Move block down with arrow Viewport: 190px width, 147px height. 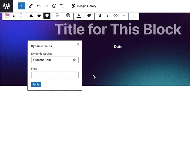[x=21, y=17]
